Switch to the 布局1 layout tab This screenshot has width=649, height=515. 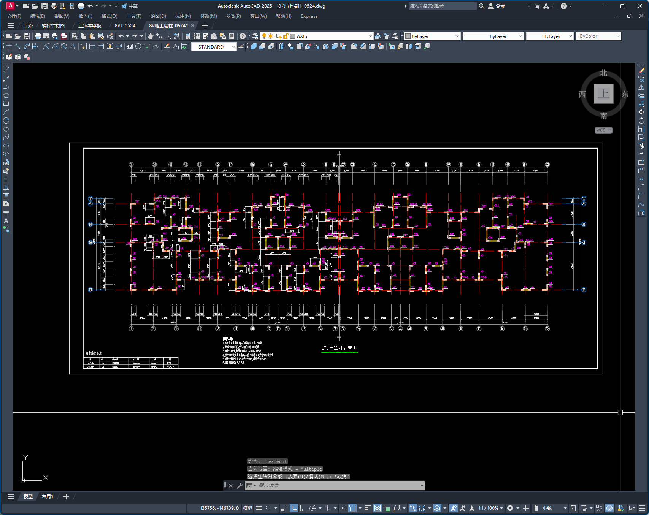click(x=48, y=497)
